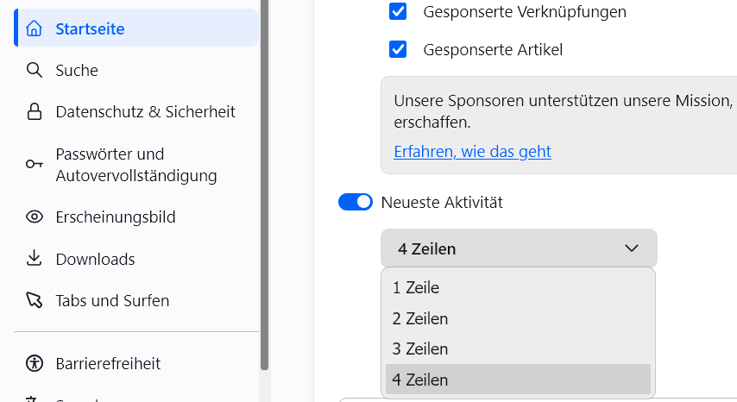Click the Passwörter key icon

(x=34, y=164)
